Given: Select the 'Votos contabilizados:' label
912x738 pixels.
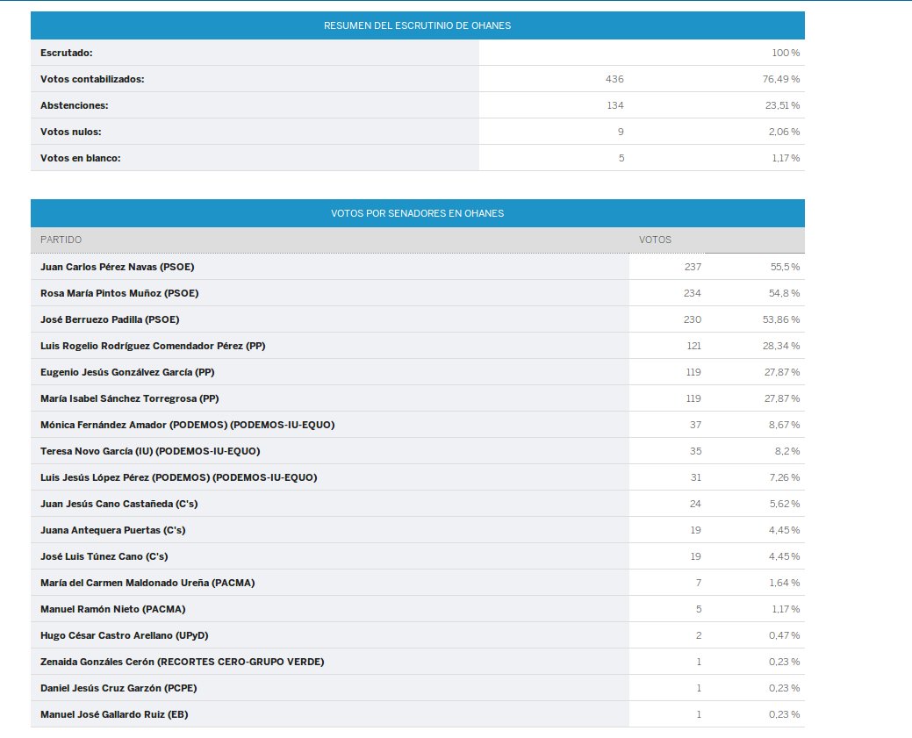Looking at the screenshot, I should point(92,79).
